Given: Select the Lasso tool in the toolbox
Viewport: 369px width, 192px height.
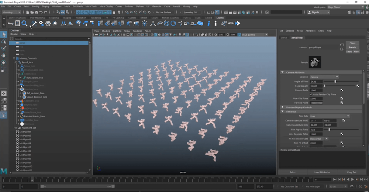Looking at the screenshot, I should [4, 42].
